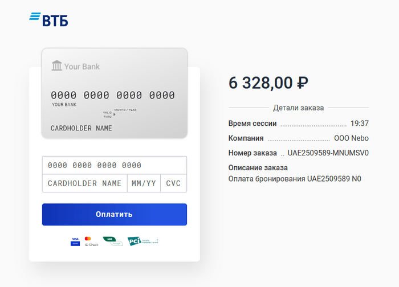Click the bank building icon on the card

click(57, 66)
